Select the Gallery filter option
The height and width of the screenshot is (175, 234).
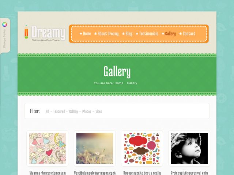click(73, 111)
